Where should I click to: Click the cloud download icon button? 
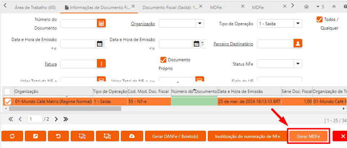tap(131, 136)
